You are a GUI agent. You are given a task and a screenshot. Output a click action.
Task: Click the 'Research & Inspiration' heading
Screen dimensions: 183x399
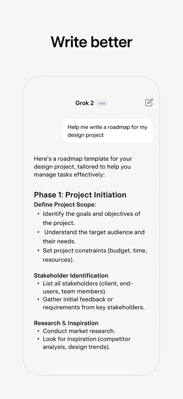(x=66, y=323)
